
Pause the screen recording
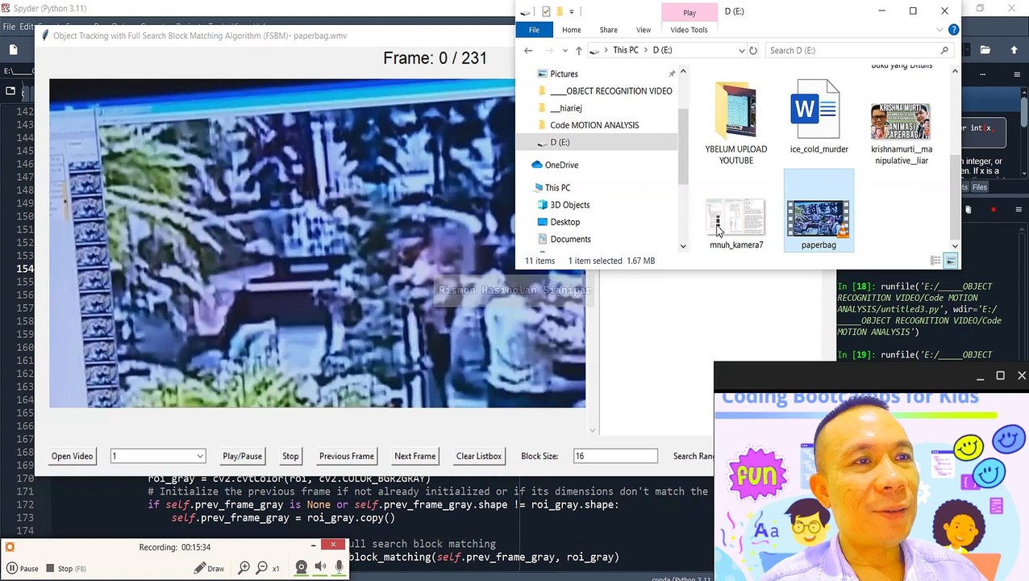(23, 568)
